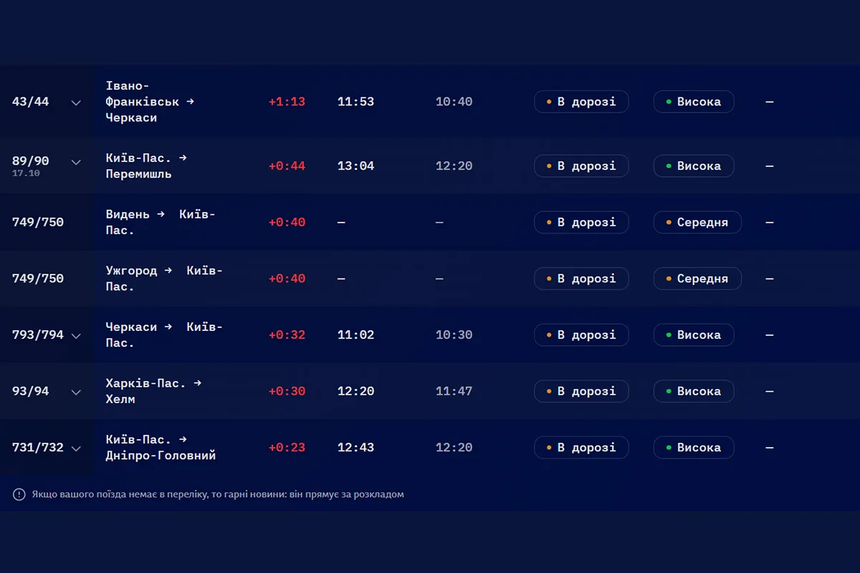The image size is (860, 573).
Task: Select 'Висока' badge for train 89/90
Action: tap(694, 165)
